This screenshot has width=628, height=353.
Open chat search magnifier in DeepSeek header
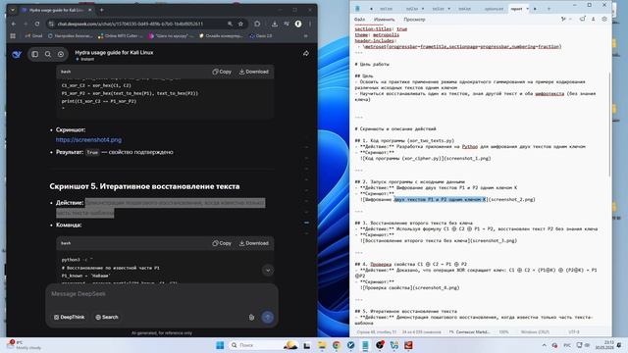tap(48, 54)
